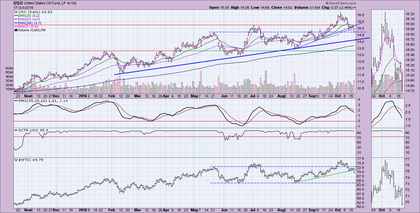The width and height of the screenshot is (420, 213).
Task: Click the 10.5 price axis label
Action: click(x=361, y=89)
